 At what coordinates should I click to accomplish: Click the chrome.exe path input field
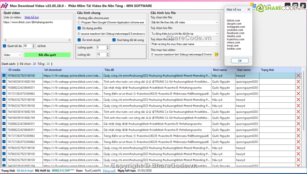[111, 22]
